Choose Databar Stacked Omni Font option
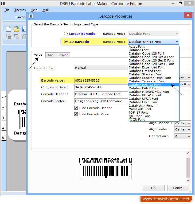195x204 pixels. (154, 78)
